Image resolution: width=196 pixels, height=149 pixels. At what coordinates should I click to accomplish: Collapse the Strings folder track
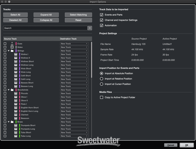[x=9, y=51]
